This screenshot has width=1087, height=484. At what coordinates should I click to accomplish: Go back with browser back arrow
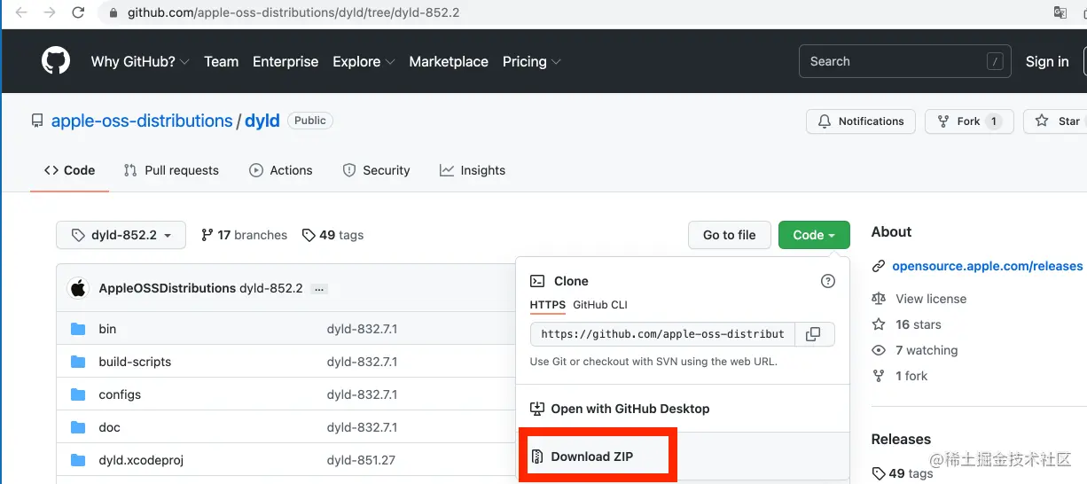21,13
